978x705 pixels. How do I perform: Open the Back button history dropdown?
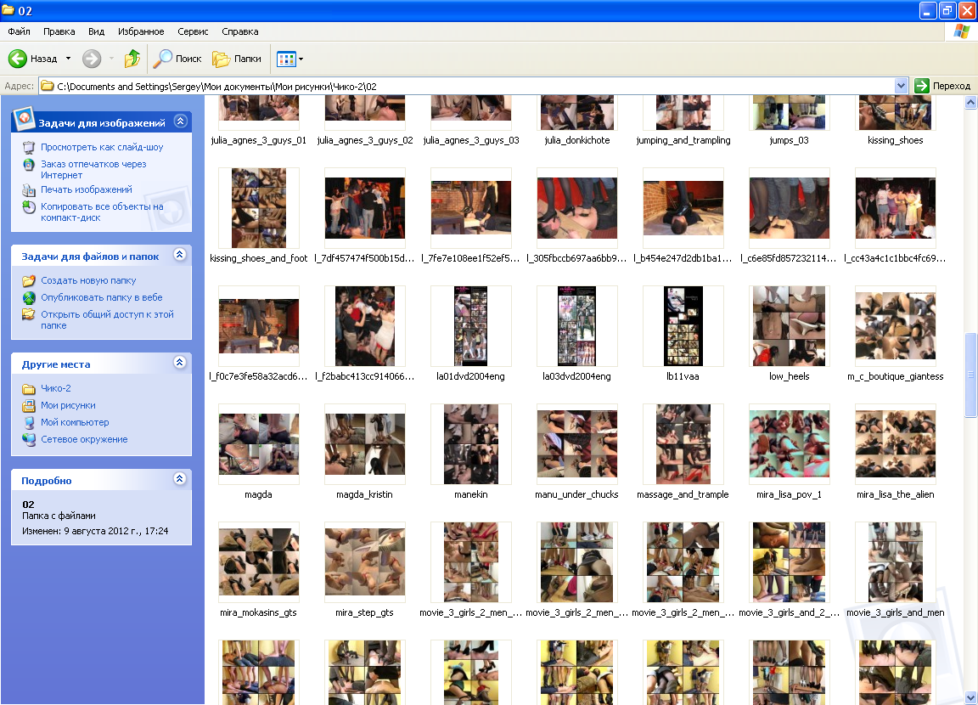tap(69, 59)
